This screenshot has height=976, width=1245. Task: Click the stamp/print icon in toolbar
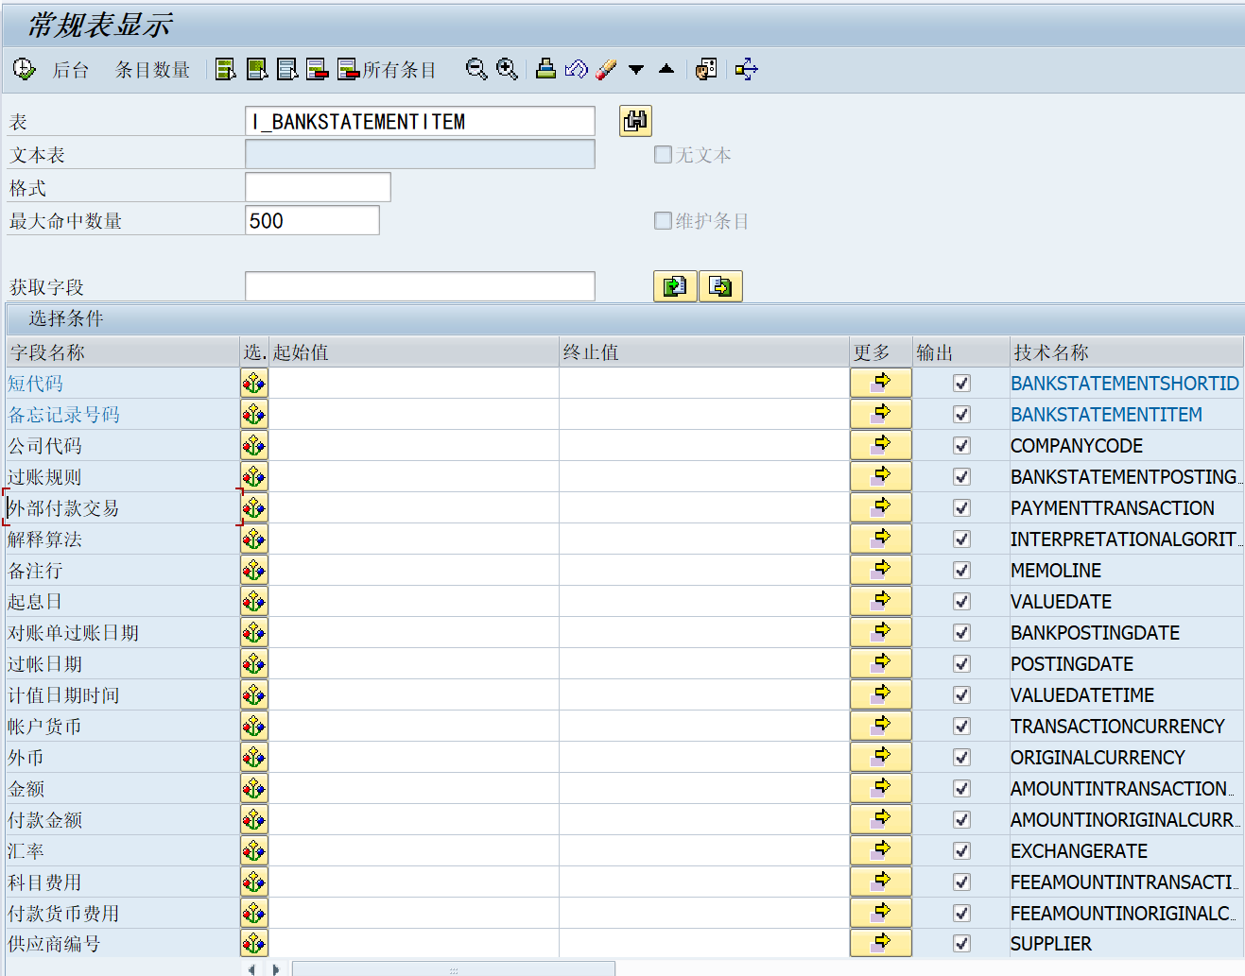[x=545, y=69]
